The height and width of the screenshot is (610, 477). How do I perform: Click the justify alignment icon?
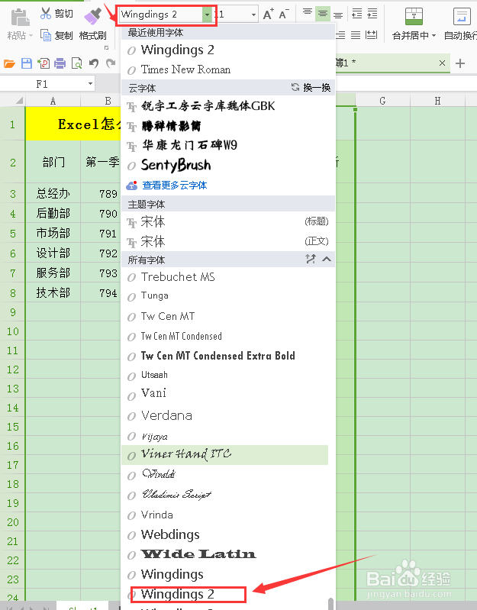[x=356, y=35]
